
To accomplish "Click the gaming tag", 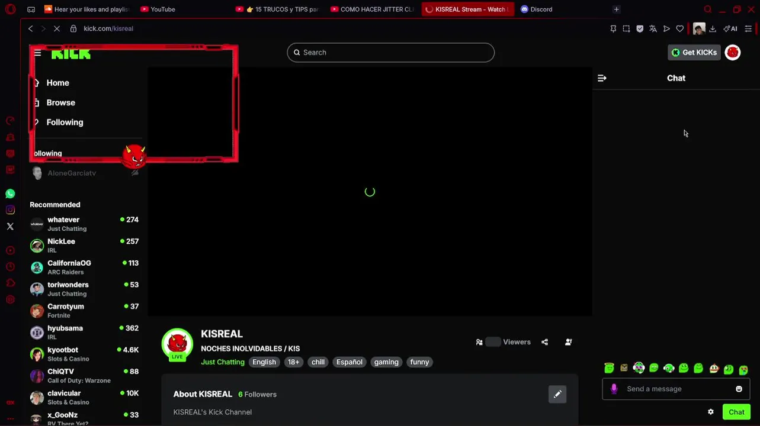I will point(386,362).
